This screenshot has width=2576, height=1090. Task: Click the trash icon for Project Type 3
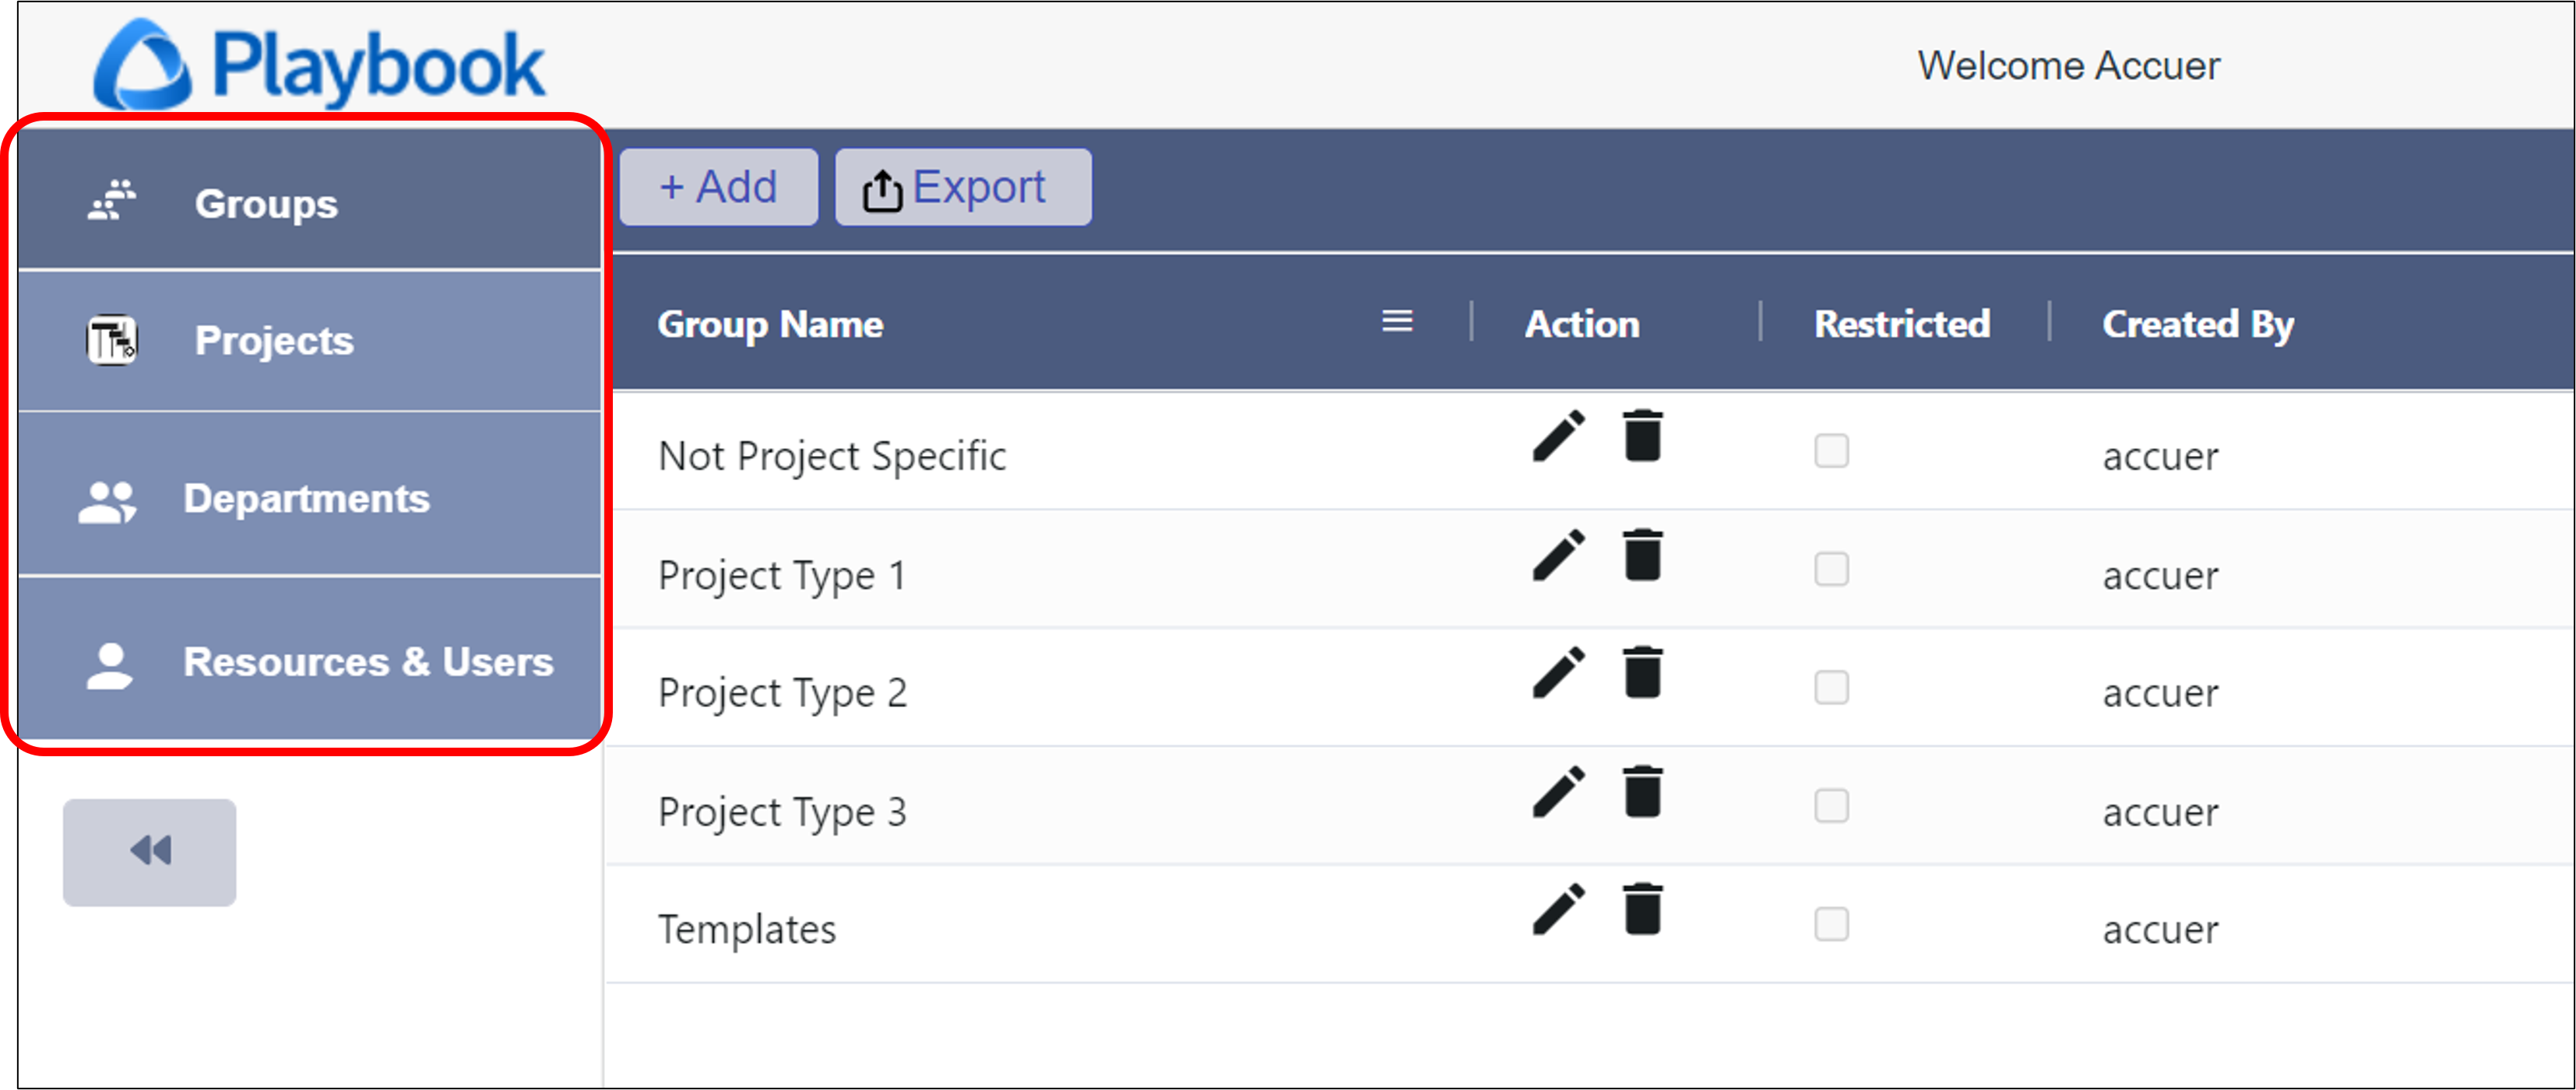tap(1645, 791)
